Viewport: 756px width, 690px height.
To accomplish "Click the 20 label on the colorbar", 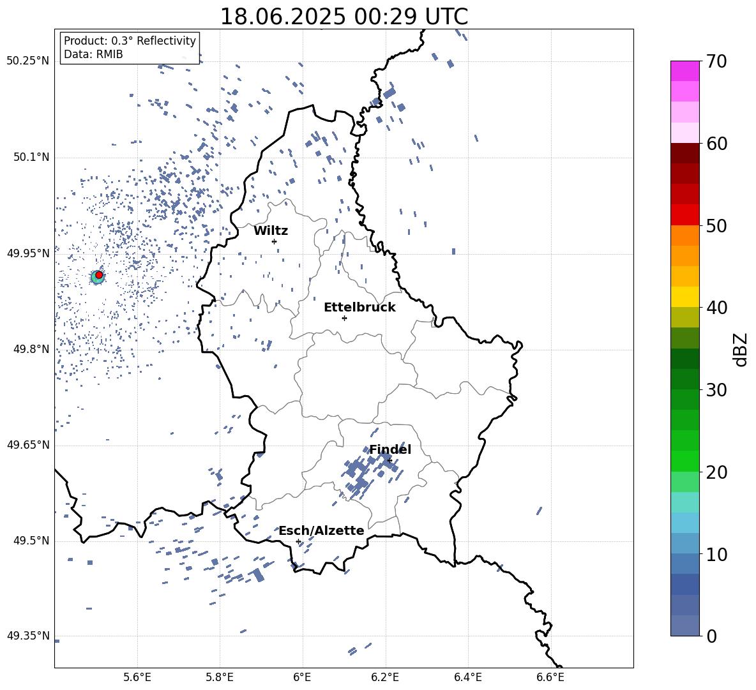I will (716, 472).
